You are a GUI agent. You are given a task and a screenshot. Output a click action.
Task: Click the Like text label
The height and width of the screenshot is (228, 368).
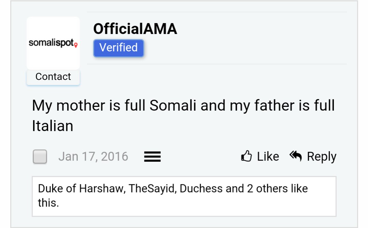coord(268,157)
